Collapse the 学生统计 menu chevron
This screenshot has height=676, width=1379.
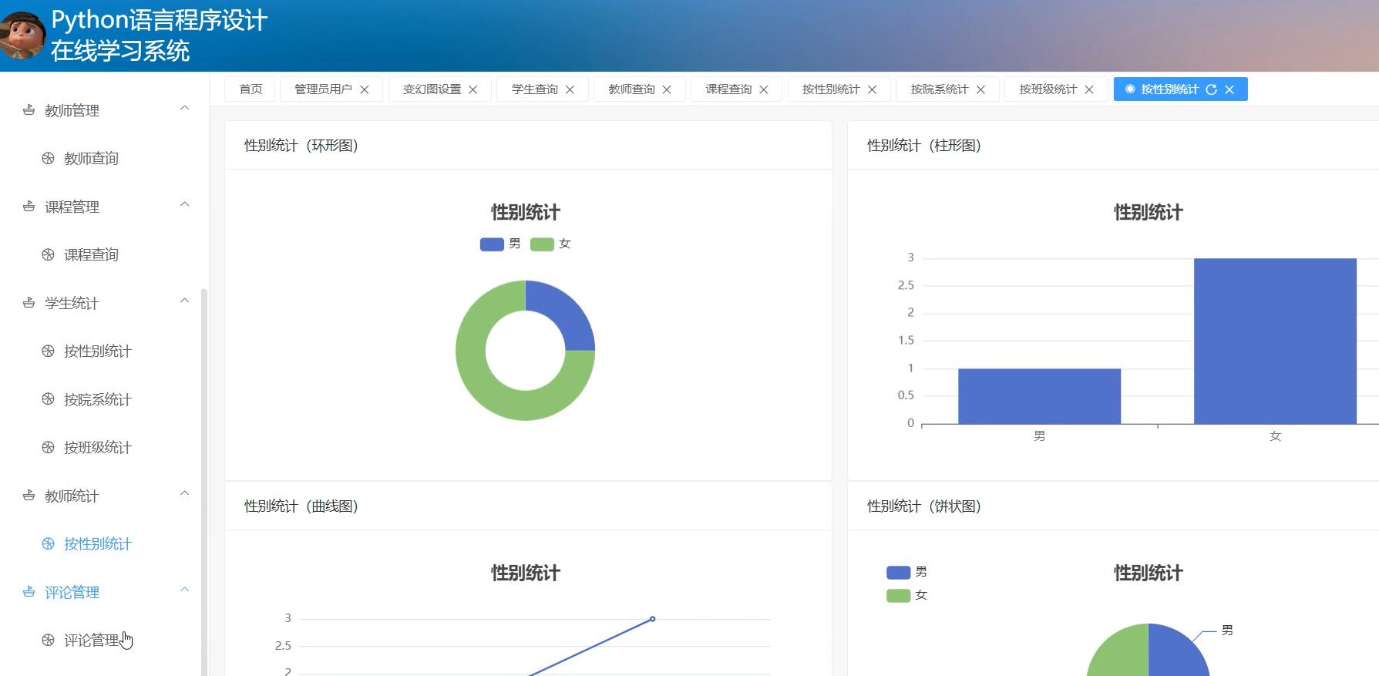click(184, 301)
